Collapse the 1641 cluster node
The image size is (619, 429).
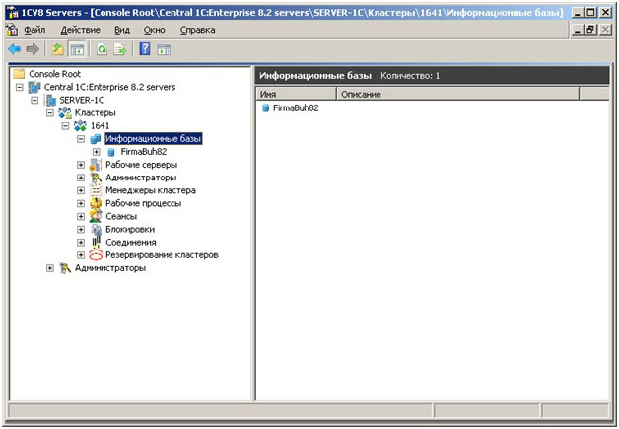coord(65,126)
